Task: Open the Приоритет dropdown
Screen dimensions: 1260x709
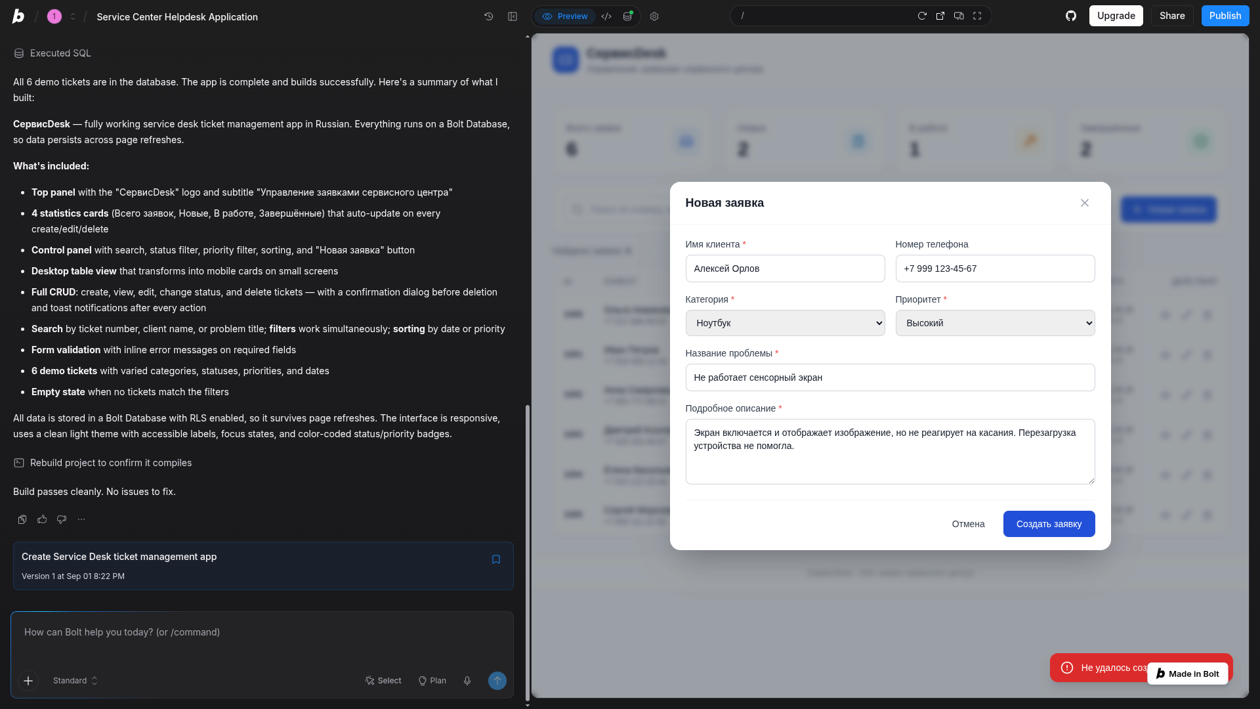Action: click(995, 323)
